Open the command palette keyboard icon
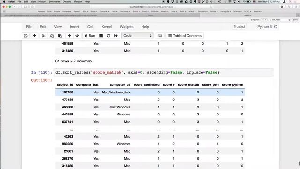 pos(160,36)
